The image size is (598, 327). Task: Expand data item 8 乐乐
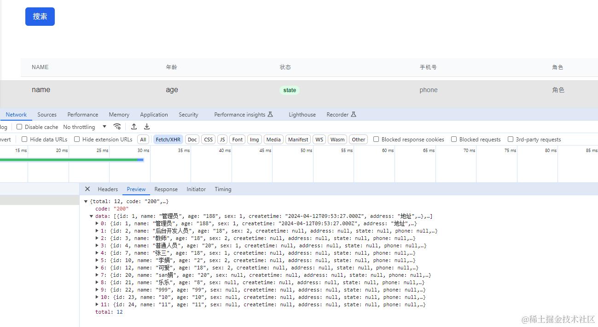point(97,283)
